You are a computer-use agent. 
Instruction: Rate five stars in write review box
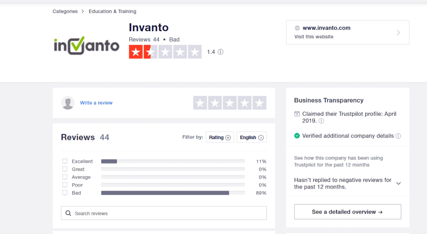coord(259,103)
